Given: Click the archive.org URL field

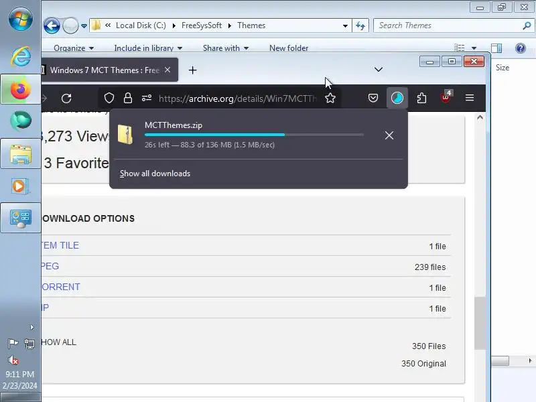Looking at the screenshot, I should pos(238,98).
